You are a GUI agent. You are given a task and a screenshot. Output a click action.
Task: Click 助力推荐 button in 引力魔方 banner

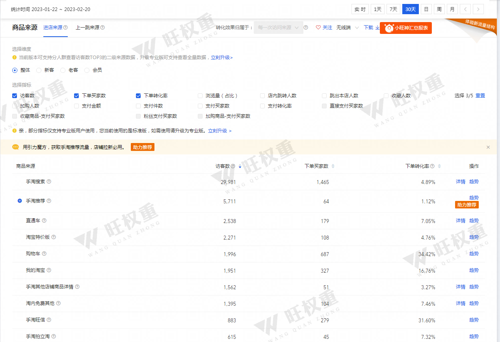(143, 147)
